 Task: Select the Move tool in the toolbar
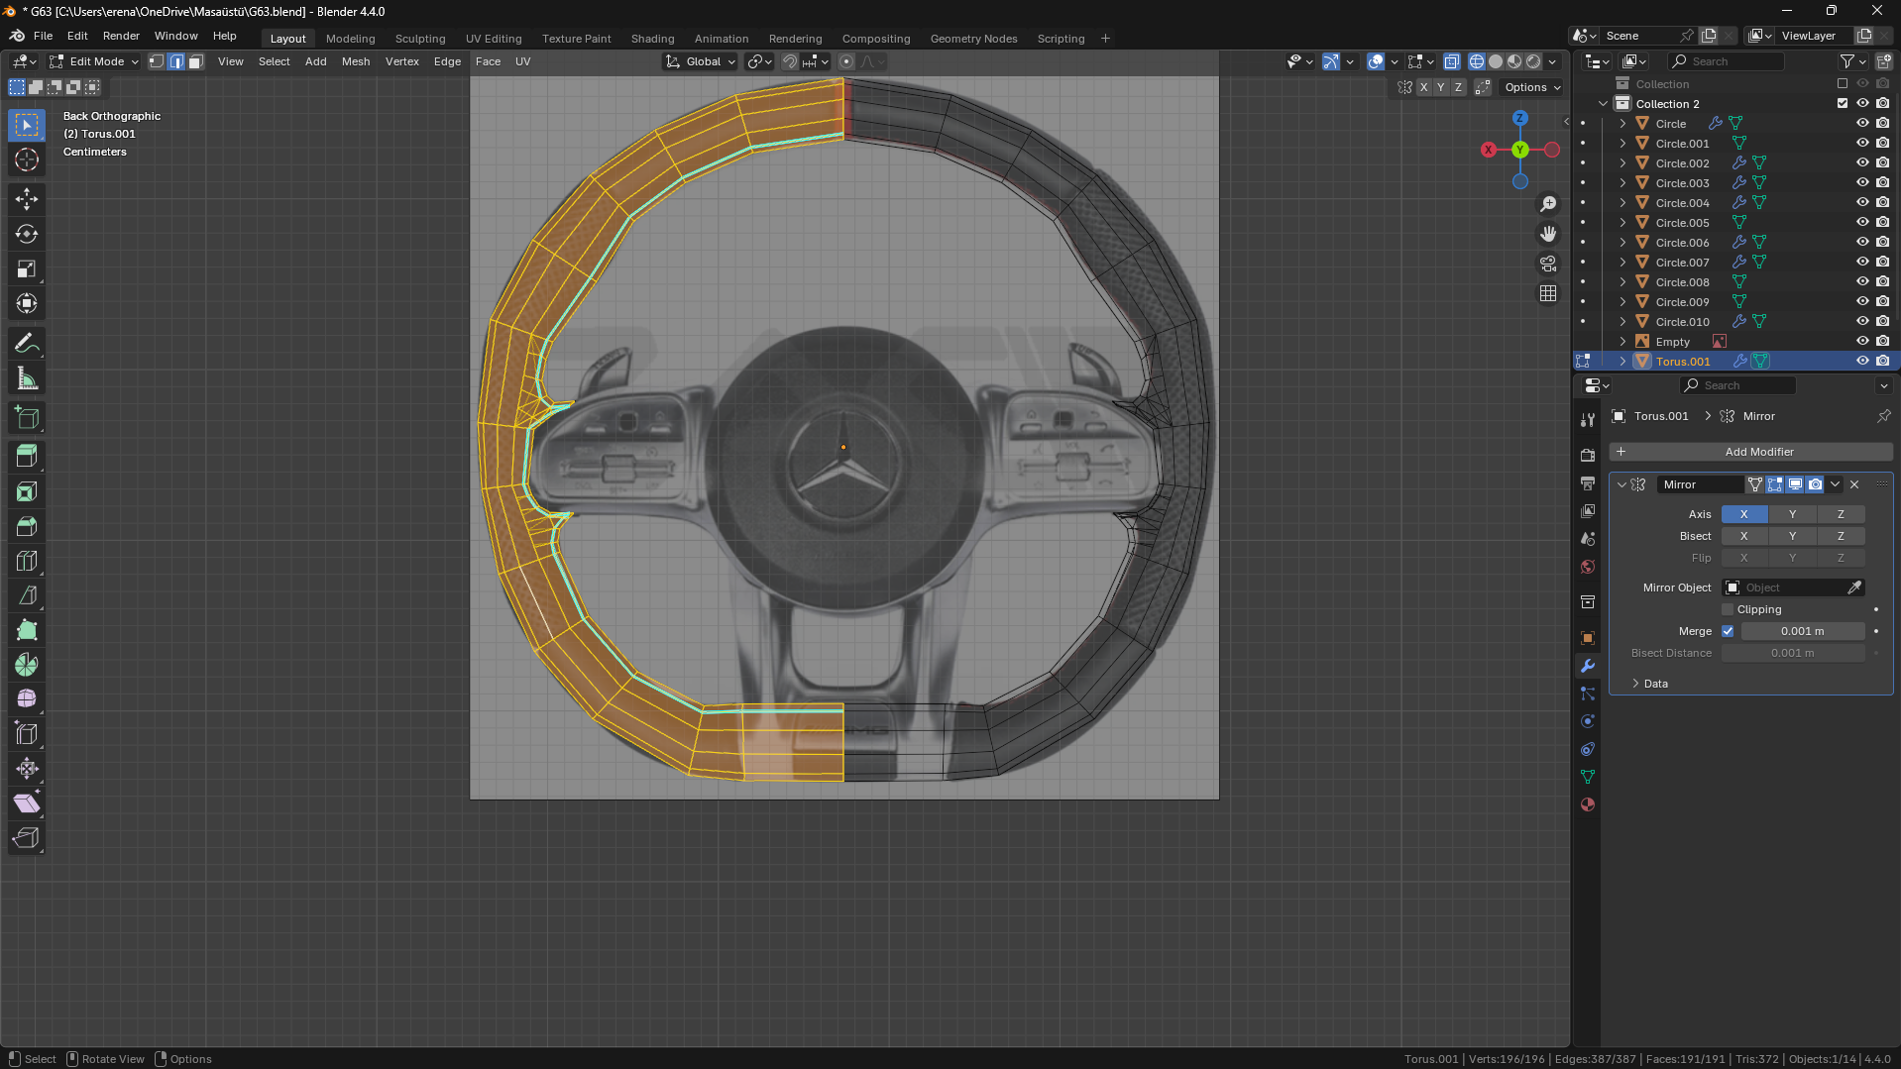27,199
